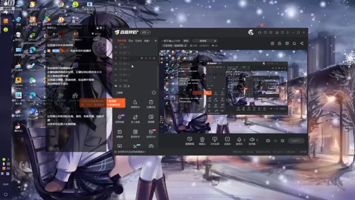Screen dimensions: 355x200
Task: Mute speaker via 扬声器 icon
Action: pyautogui.click(x=252, y=140)
